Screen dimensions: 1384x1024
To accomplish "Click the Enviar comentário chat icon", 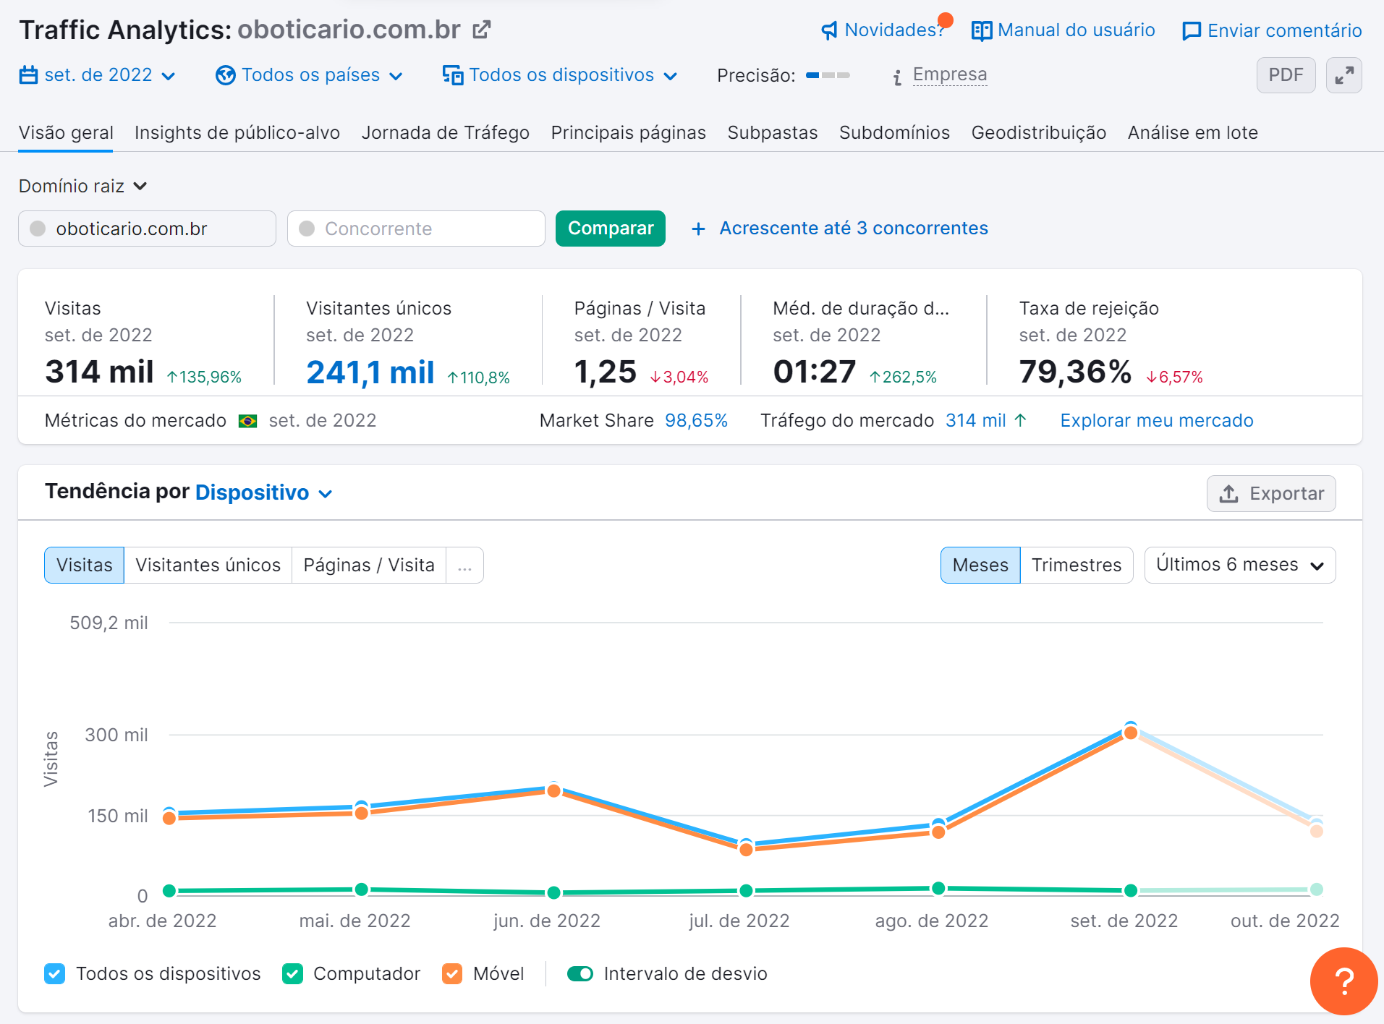I will [1190, 30].
